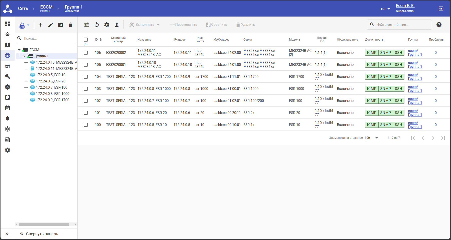This screenshot has height=240, width=451.
Task: Log out using the exit icon
Action: click(x=441, y=9)
